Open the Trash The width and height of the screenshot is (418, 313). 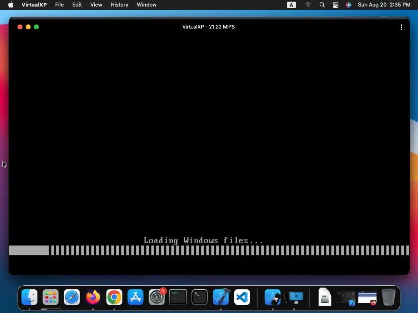pos(389,297)
